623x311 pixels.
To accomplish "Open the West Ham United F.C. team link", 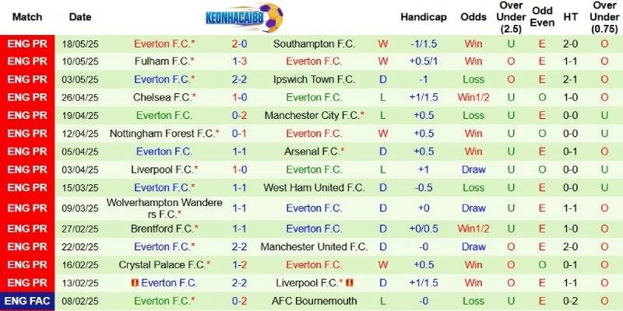I will 314,187.
